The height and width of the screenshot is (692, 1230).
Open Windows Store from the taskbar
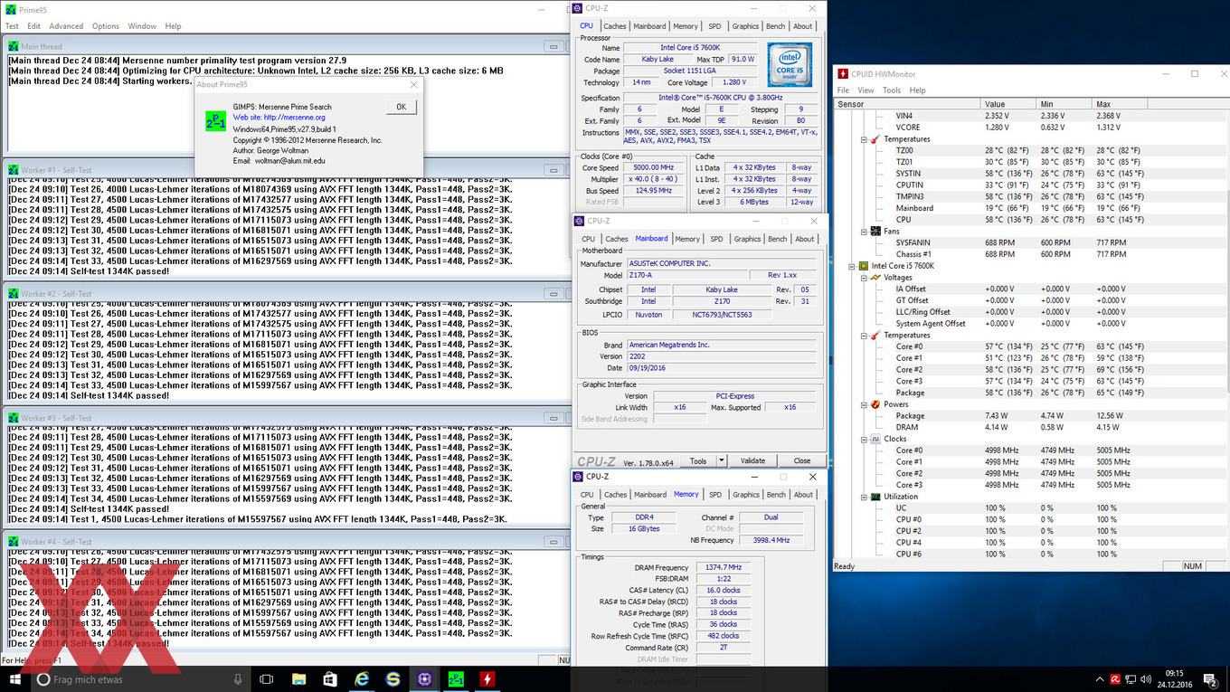[330, 679]
